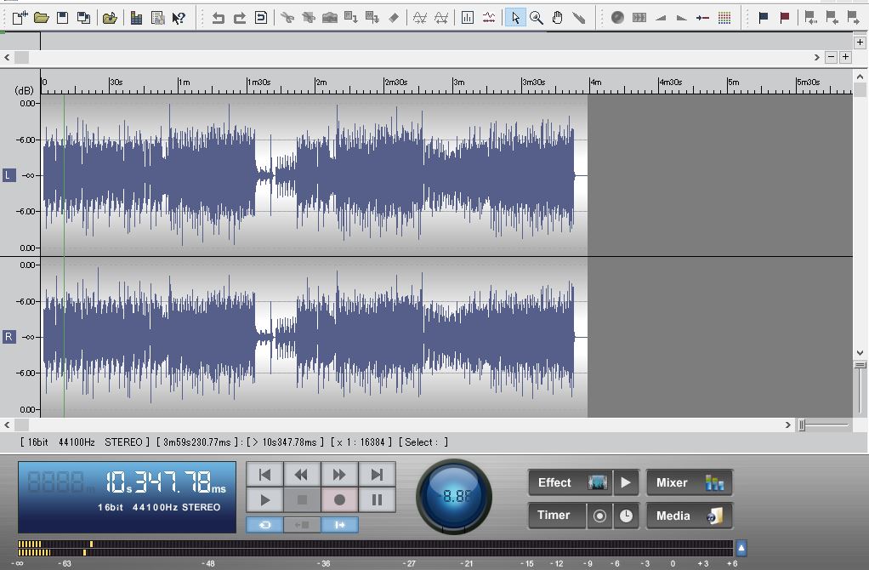This screenshot has width=869, height=570.
Task: Click the red flag marker icon
Action: click(x=784, y=18)
